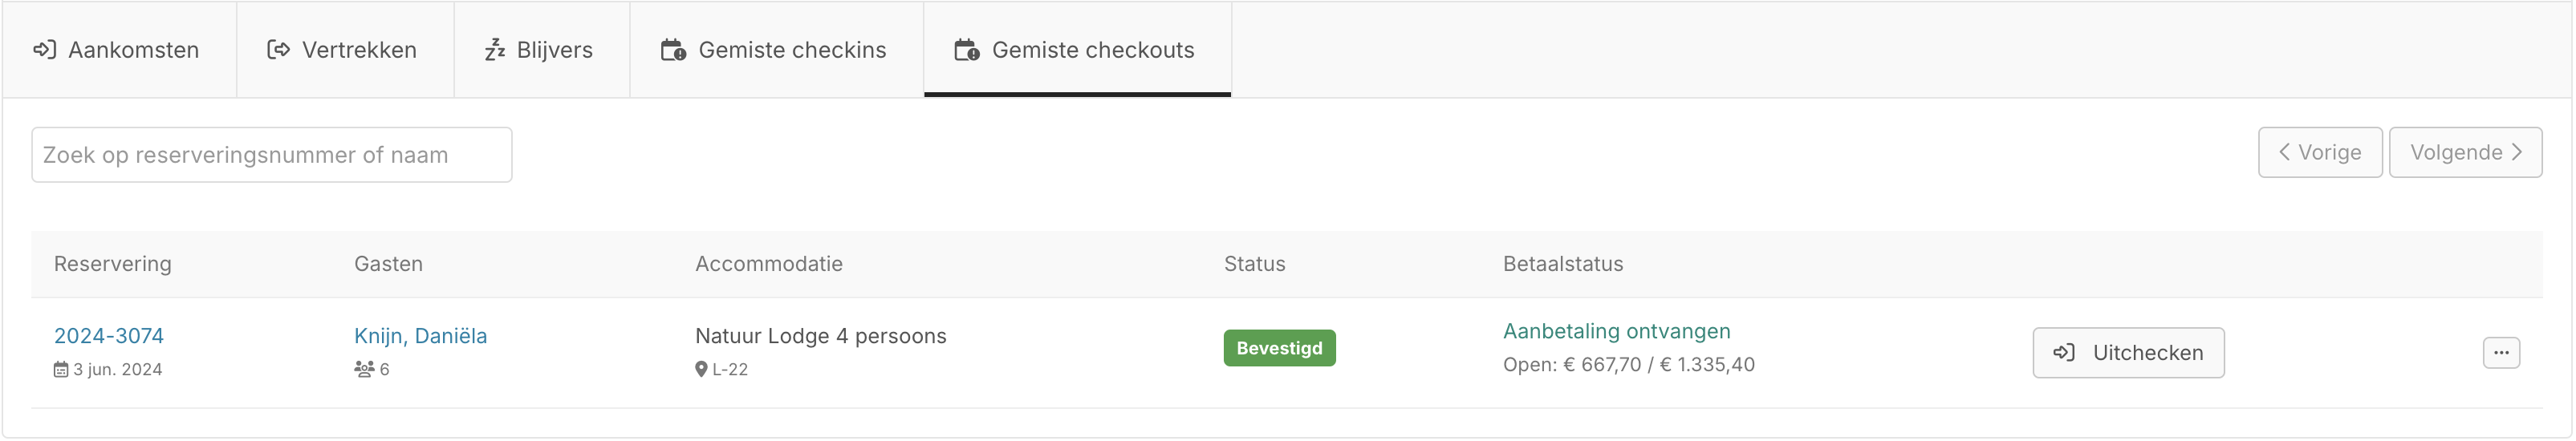Open reservation 2024-3074

coord(109,336)
